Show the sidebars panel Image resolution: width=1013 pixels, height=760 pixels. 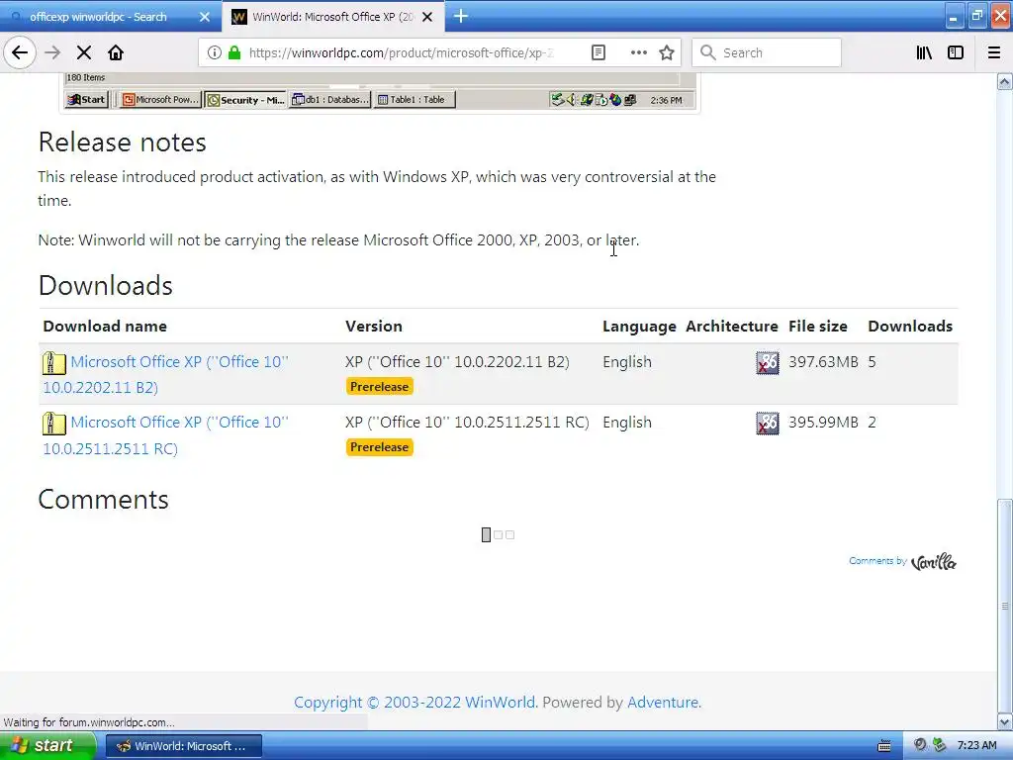tap(955, 52)
